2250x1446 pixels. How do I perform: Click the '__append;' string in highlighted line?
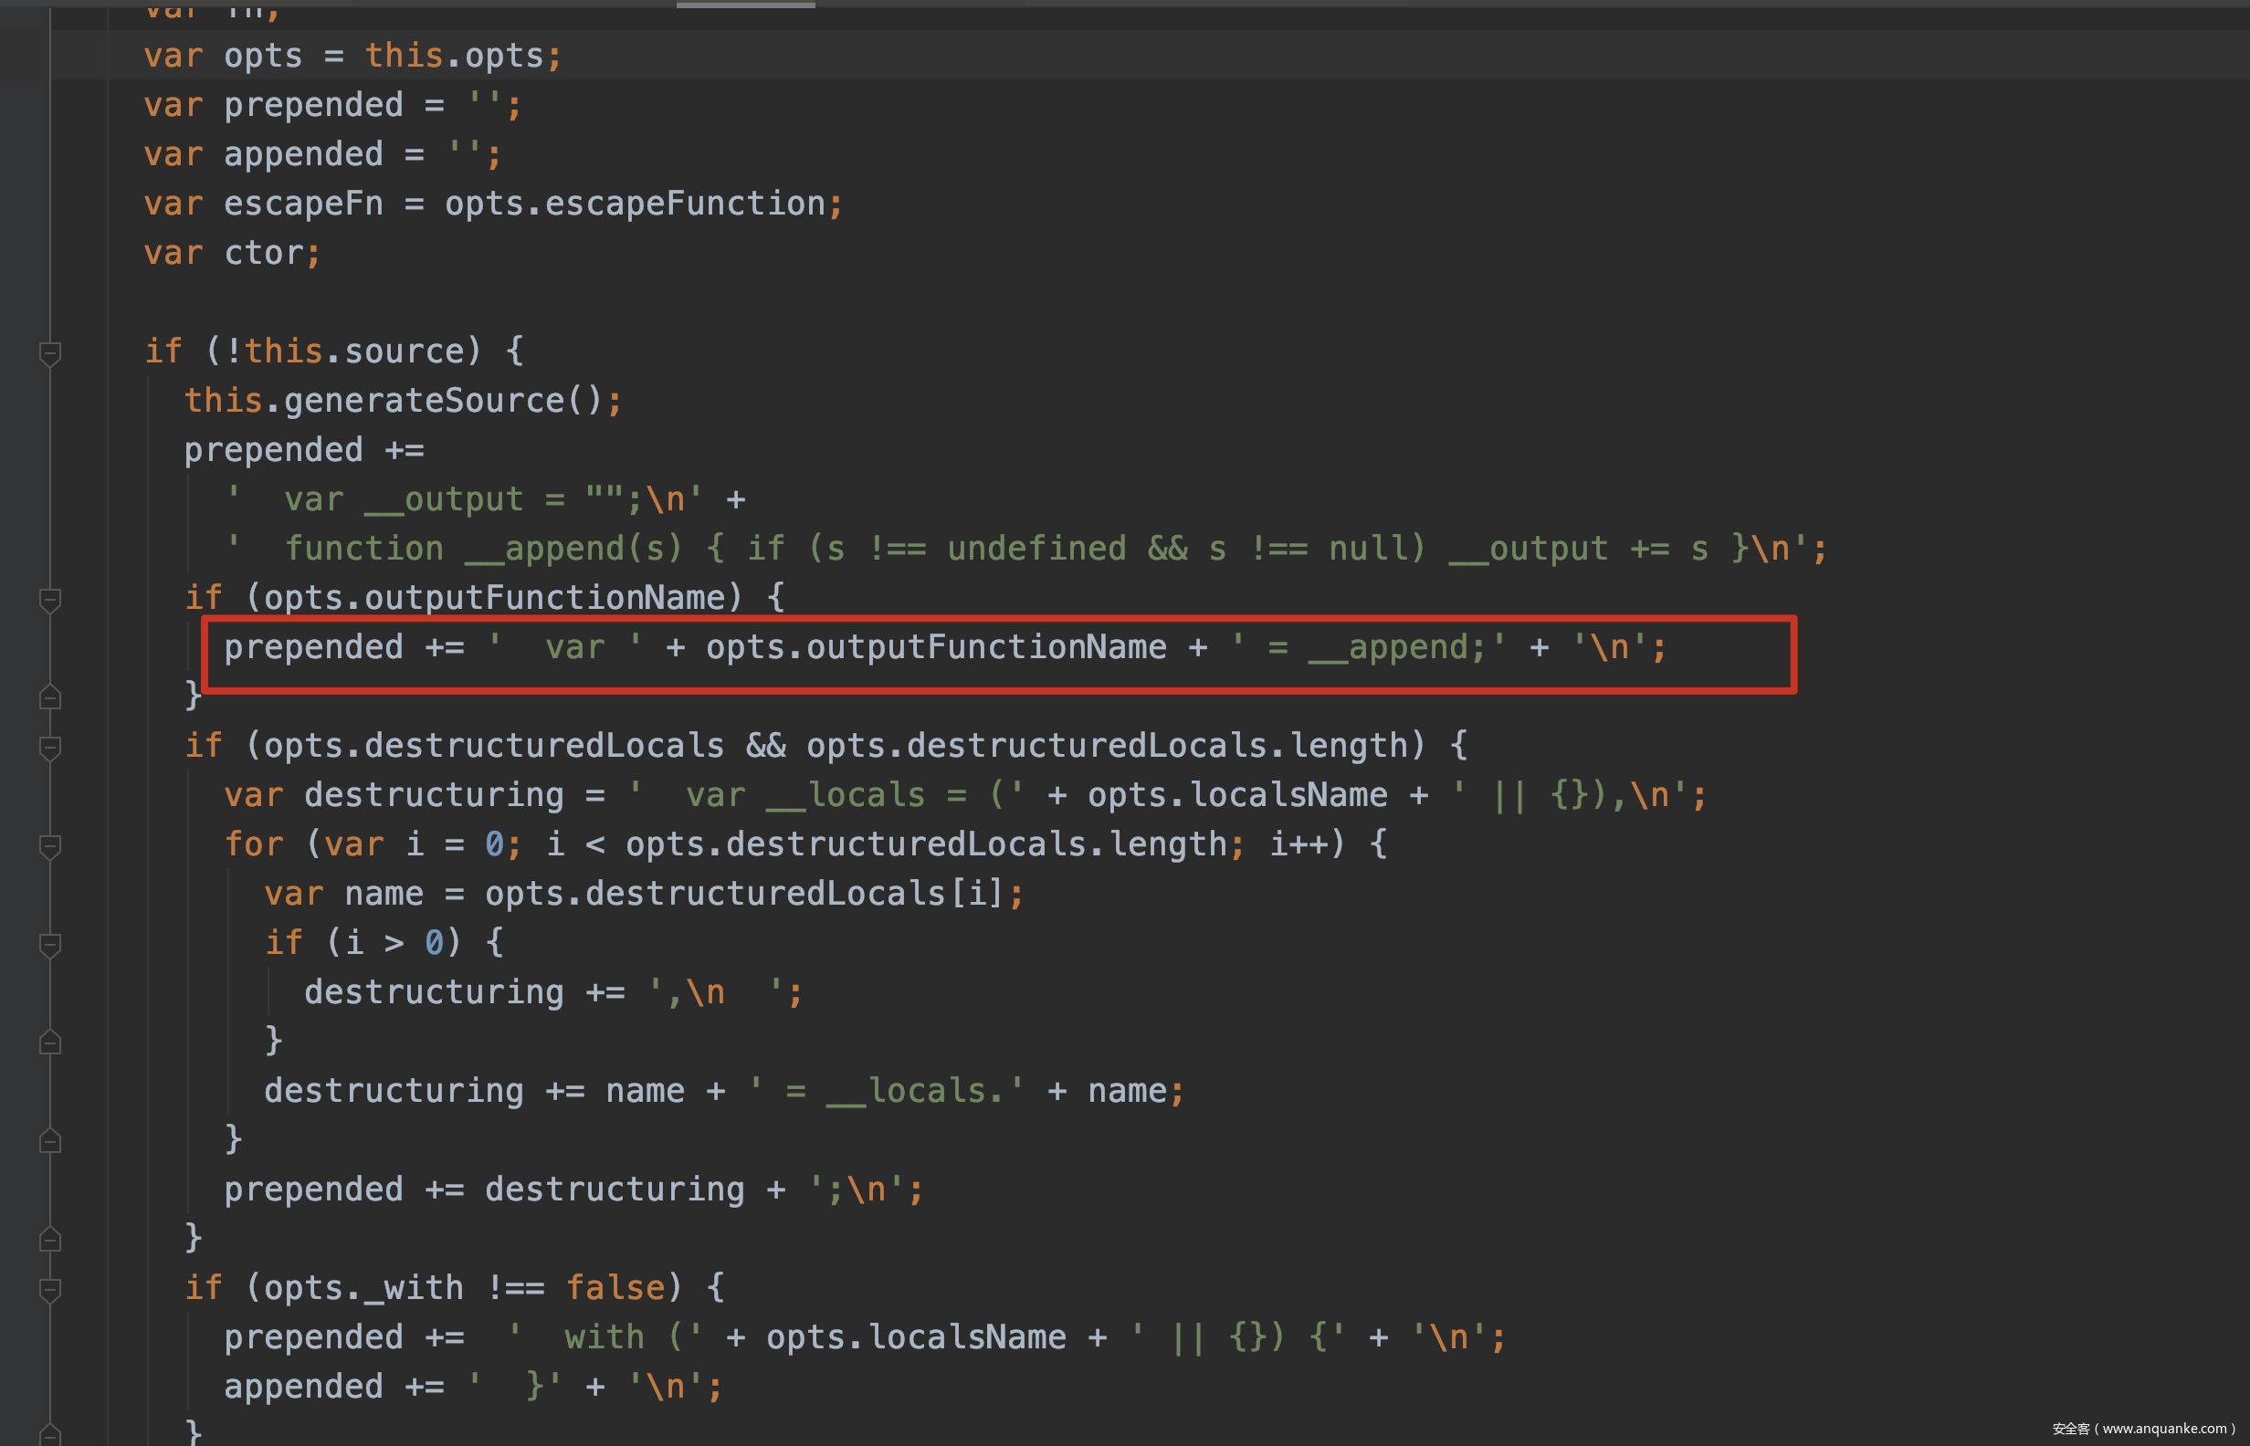1397,648
